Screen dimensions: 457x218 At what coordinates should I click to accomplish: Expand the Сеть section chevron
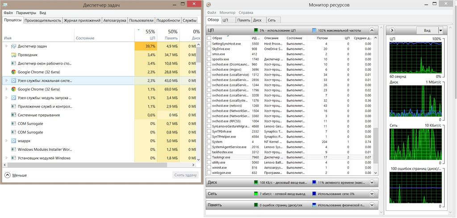(x=372, y=194)
